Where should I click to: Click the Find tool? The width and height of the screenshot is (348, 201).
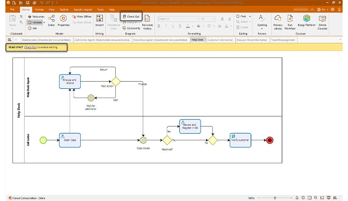pyautogui.click(x=241, y=16)
